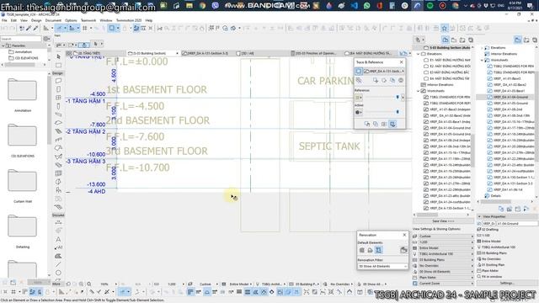
Task: Collapse the View Properties section
Action: pos(479,216)
